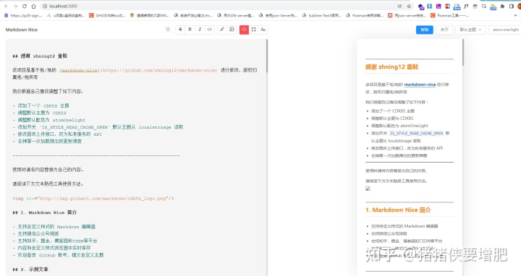Click the 'GitHub 账号' list line in editor
This screenshot has height=276, width=521.
(58, 255)
